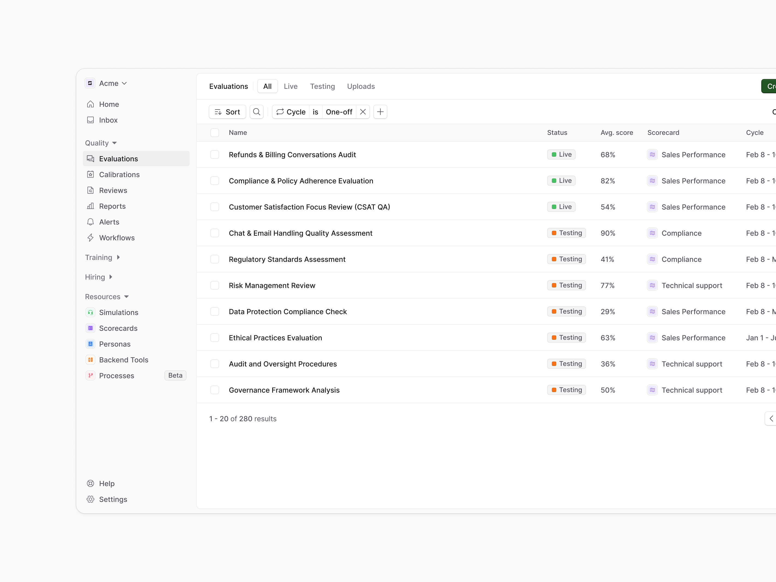Open Scorecards in Resources
Screen dimensions: 776x582
(x=118, y=328)
